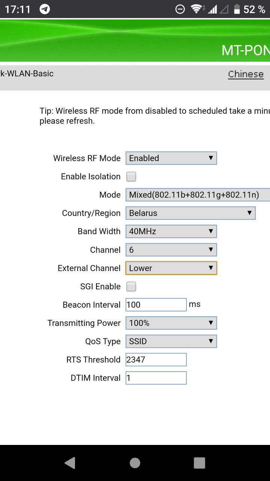The height and width of the screenshot is (481, 270).
Task: Click the RTS Threshold input field
Action: (x=156, y=360)
